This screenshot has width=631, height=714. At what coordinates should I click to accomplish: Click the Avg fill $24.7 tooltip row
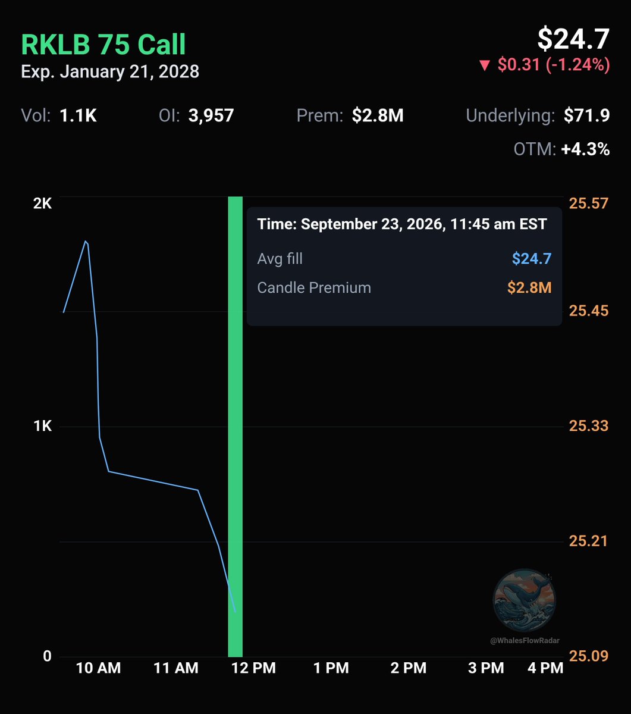(x=404, y=259)
